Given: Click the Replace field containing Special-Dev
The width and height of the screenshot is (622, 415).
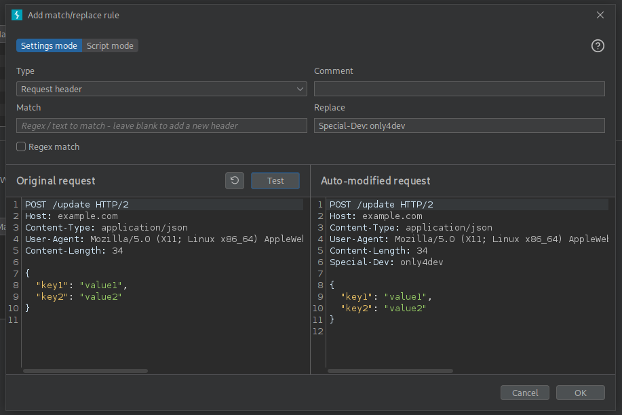Looking at the screenshot, I should click(459, 125).
